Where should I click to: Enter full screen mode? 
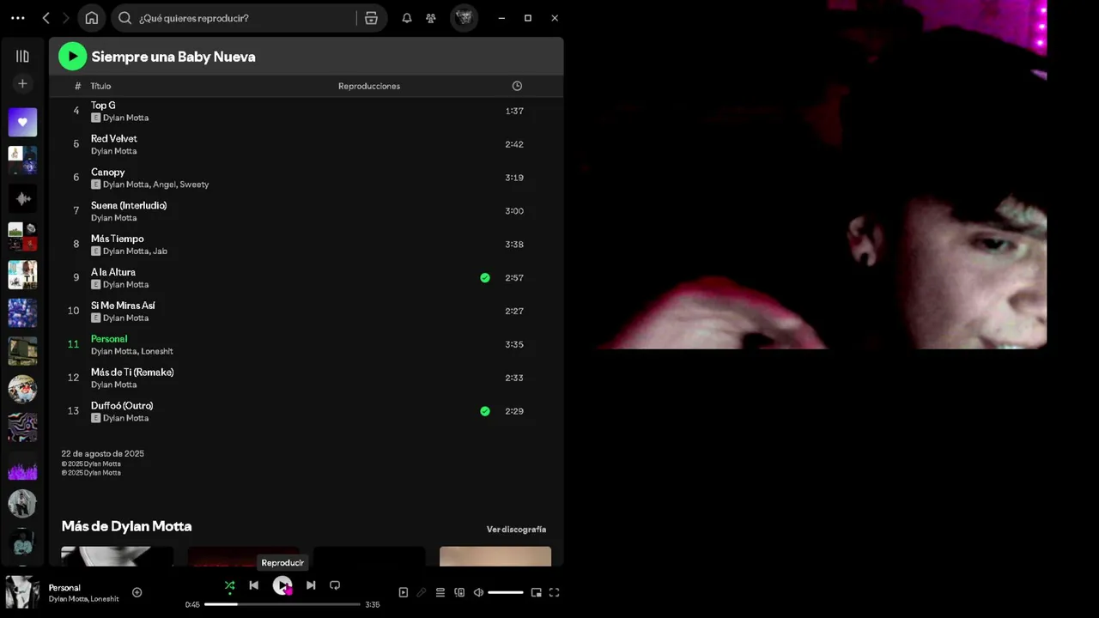coord(554,592)
